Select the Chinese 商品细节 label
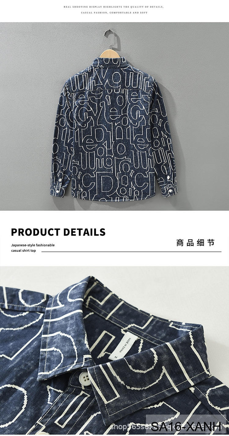Viewport: 229px width, 436px height. click(x=195, y=243)
